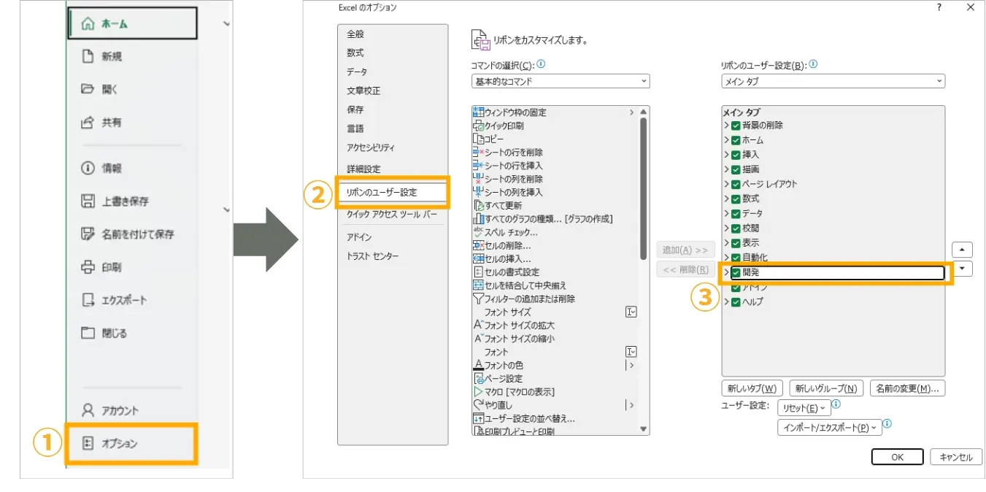Select 詳細設定 category in options sidebar
The height and width of the screenshot is (492, 986).
[x=363, y=169]
